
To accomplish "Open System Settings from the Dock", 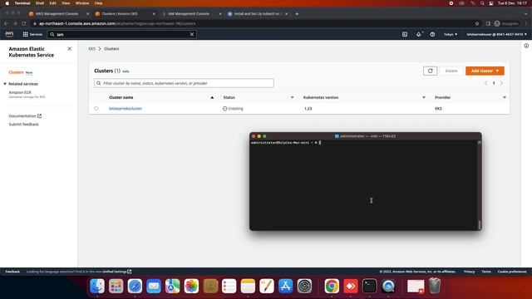I will click(x=304, y=286).
